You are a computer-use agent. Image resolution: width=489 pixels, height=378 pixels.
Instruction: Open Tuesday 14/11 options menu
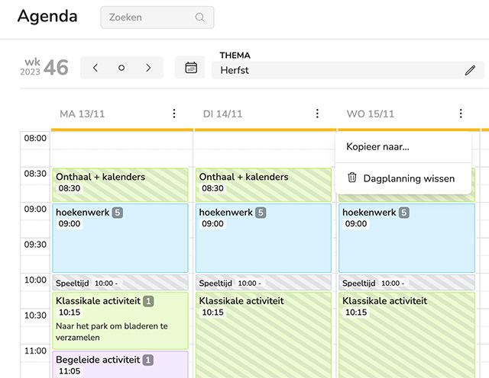click(318, 114)
